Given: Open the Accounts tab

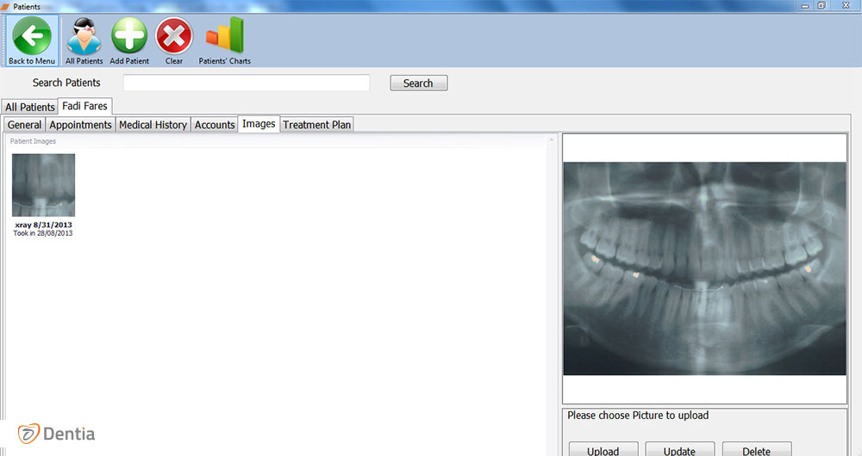Looking at the screenshot, I should coord(215,125).
